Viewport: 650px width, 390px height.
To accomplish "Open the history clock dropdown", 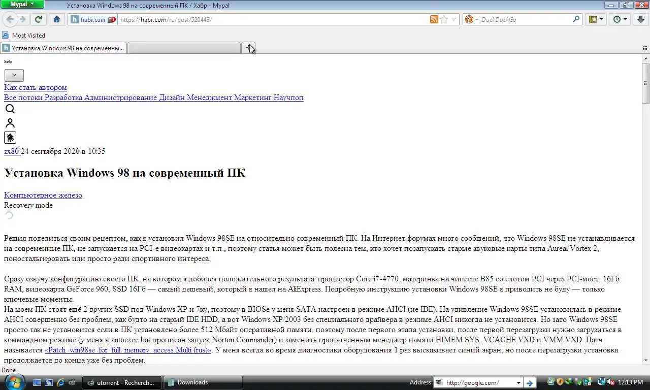I will (x=620, y=19).
